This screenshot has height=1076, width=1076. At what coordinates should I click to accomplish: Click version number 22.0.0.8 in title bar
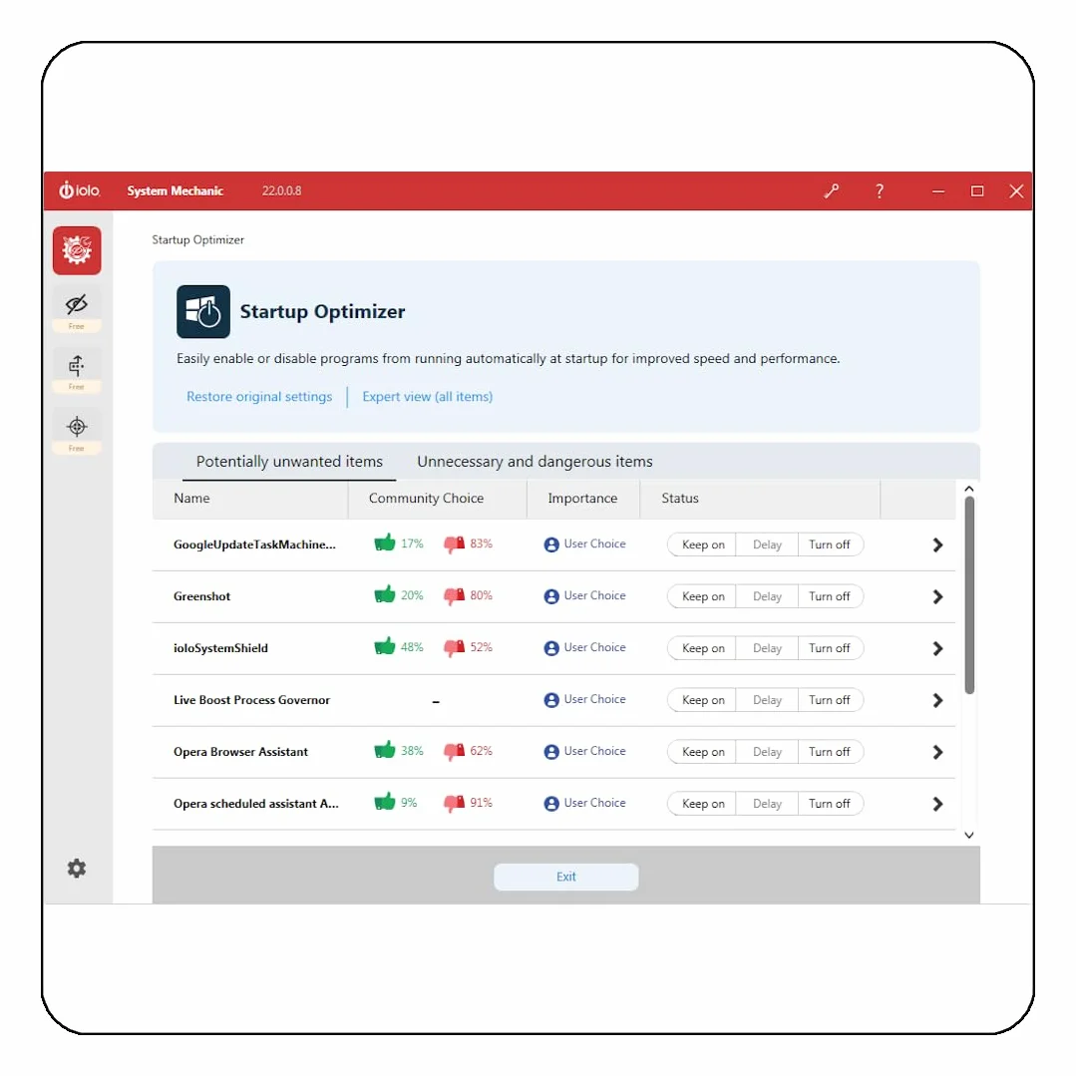point(281,190)
